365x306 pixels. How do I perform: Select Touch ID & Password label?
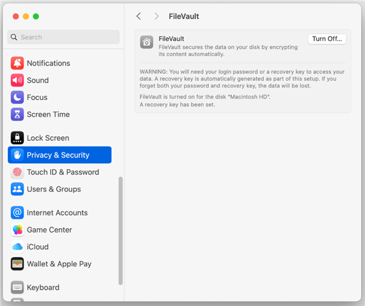pos(63,172)
